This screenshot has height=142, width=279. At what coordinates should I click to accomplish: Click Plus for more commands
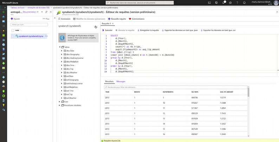[46, 19]
